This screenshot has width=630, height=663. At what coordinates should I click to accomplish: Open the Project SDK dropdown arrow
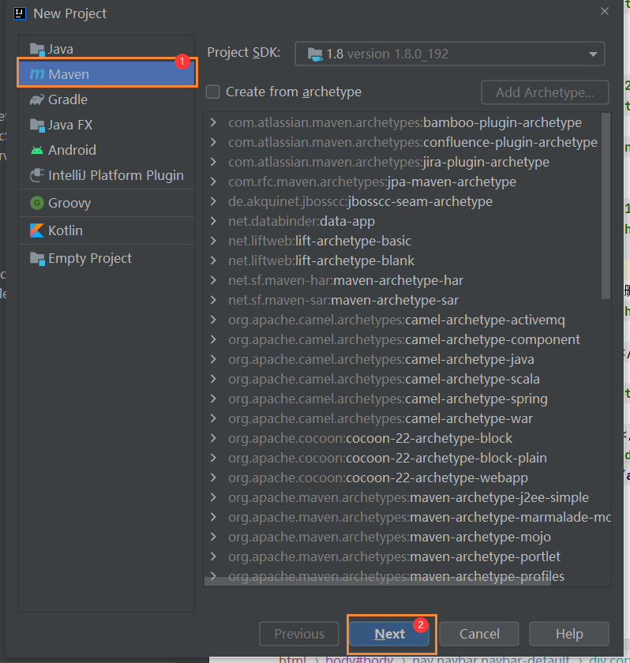click(593, 54)
